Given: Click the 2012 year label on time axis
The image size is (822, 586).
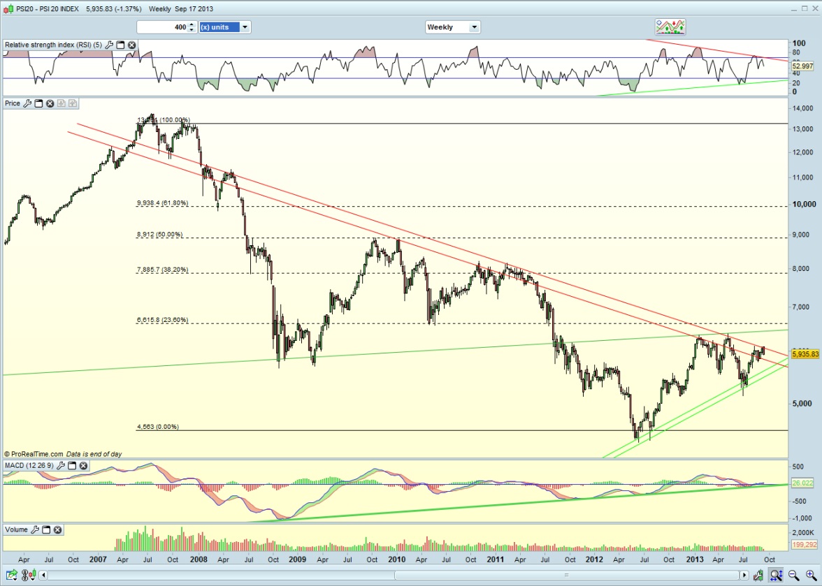Looking at the screenshot, I should click(x=594, y=559).
